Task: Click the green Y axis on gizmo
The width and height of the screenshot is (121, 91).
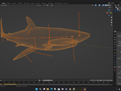Action: [111, 13]
